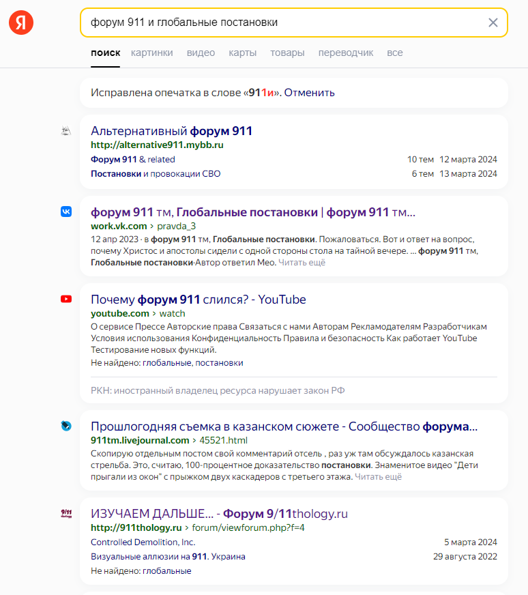Click the 6 тем count
Image resolution: width=528 pixels, height=595 pixels.
[x=422, y=174]
